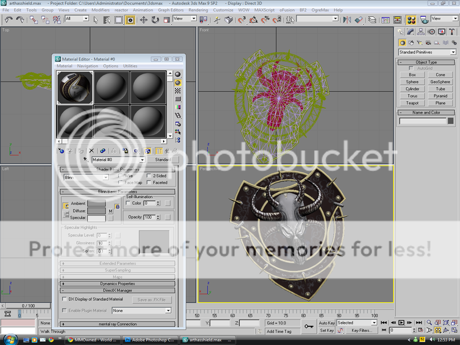460x345 pixels.
Task: Open the Layer Manager icon
Action: click(x=372, y=20)
